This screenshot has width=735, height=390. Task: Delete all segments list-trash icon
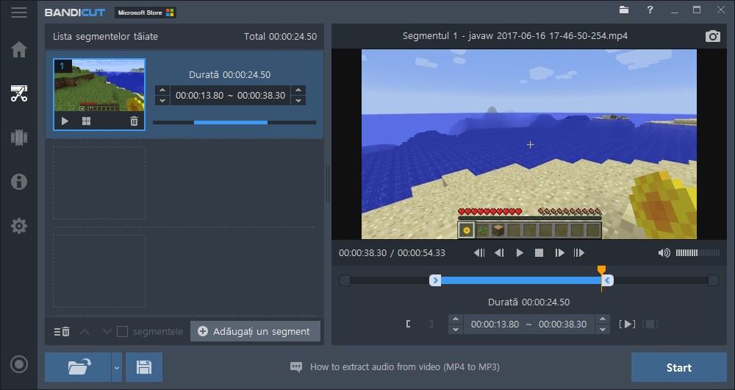tap(62, 332)
